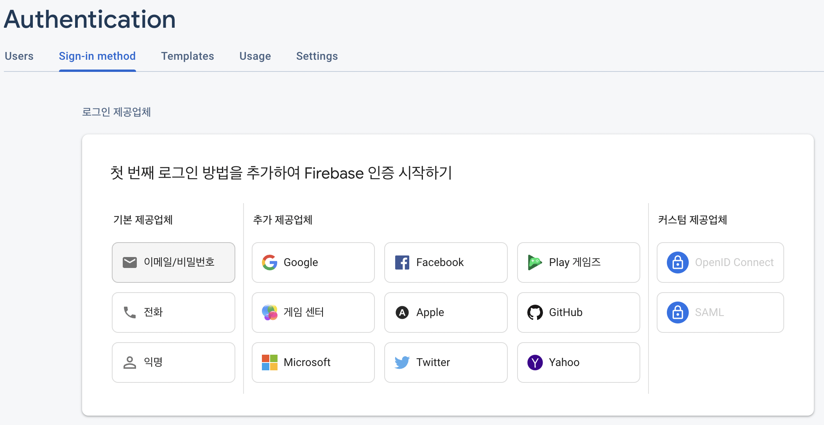Click the Game Center bubbles icon
The width and height of the screenshot is (824, 425).
[269, 312]
